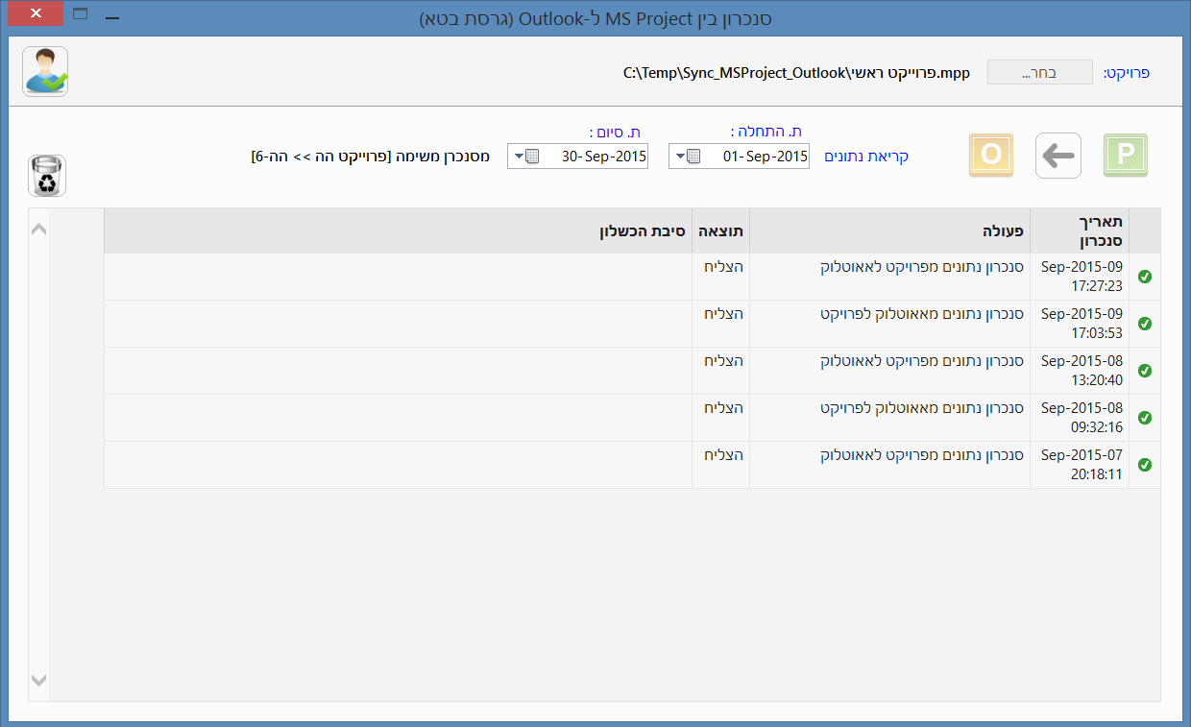Click the "תאריך סנכרון" column header
Viewport: 1191px width, 727px height.
click(x=1080, y=230)
